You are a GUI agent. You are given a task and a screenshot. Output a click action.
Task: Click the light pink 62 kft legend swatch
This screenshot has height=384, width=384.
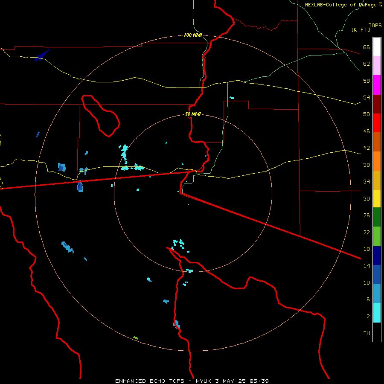[x=377, y=65]
